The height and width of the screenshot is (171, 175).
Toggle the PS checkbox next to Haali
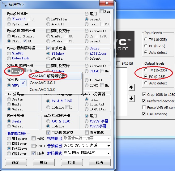pos(102,24)
